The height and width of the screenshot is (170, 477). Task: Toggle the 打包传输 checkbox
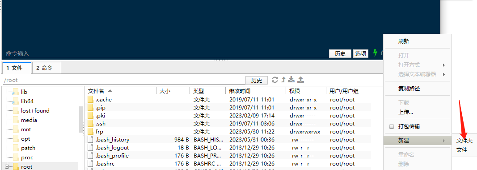point(392,126)
